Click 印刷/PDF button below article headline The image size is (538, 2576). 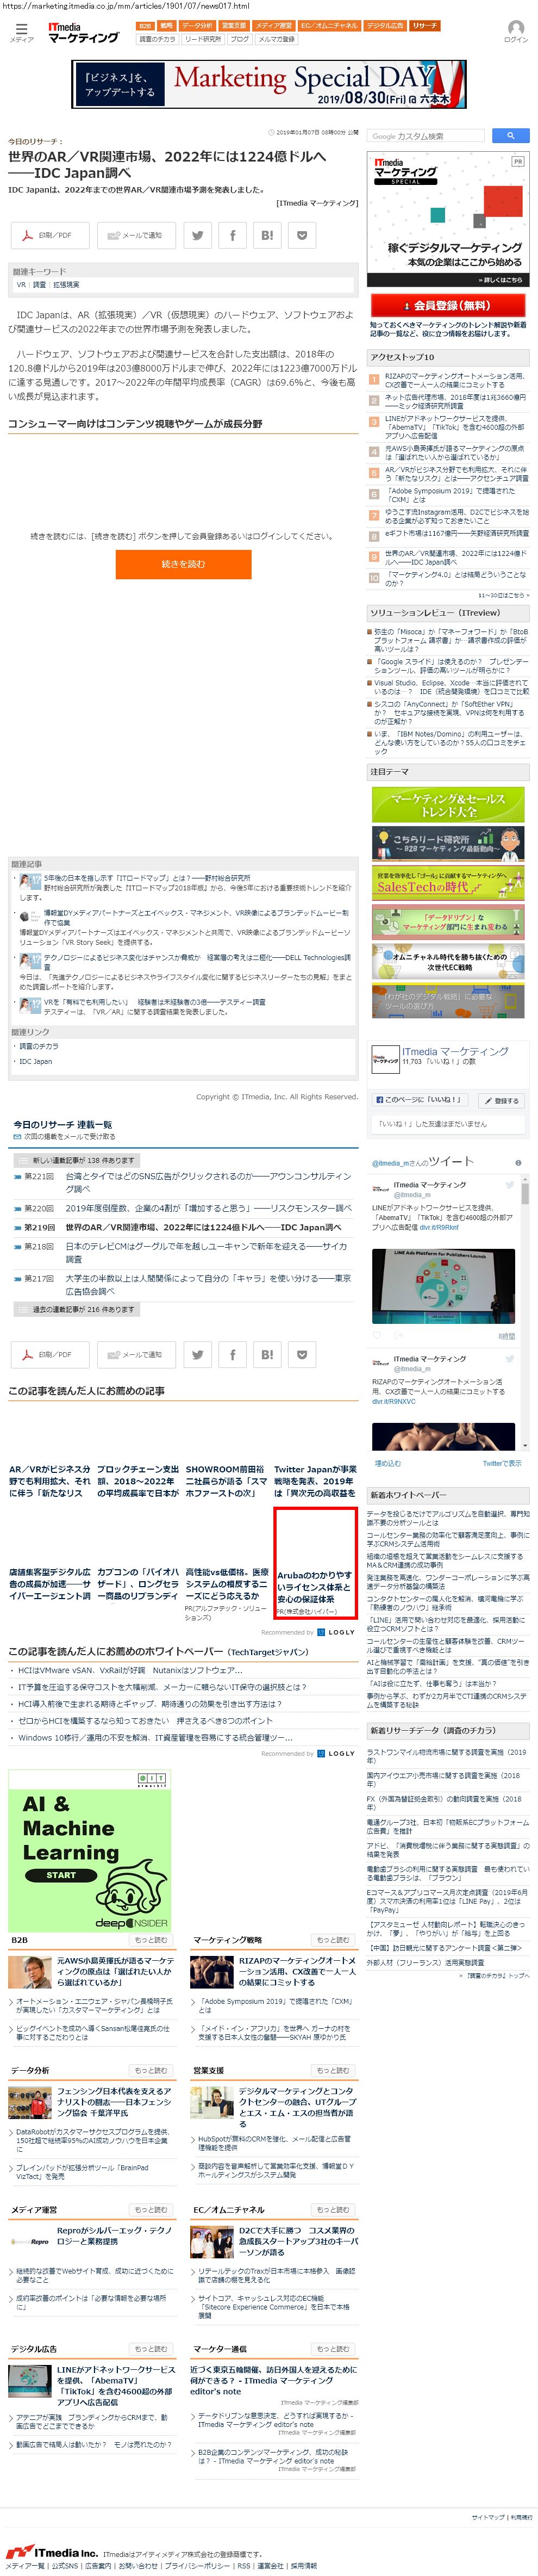49,235
